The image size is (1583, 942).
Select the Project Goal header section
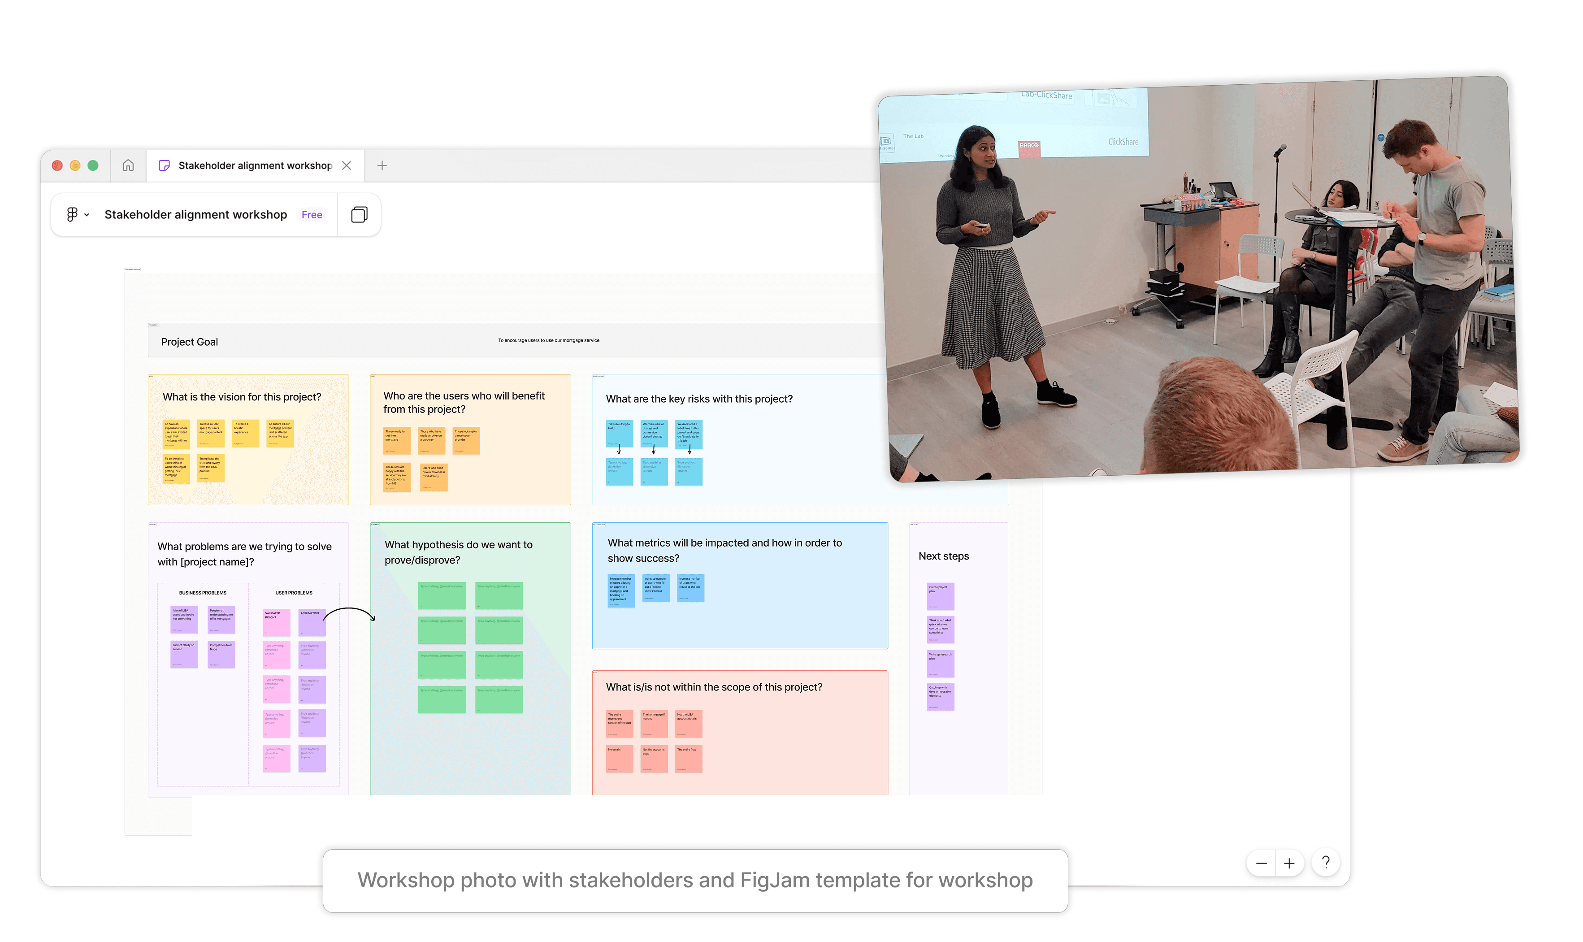point(189,342)
